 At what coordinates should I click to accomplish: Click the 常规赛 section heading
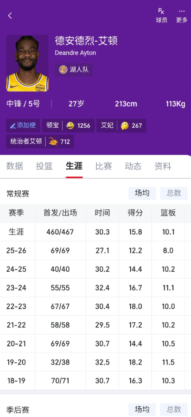tap(18, 194)
